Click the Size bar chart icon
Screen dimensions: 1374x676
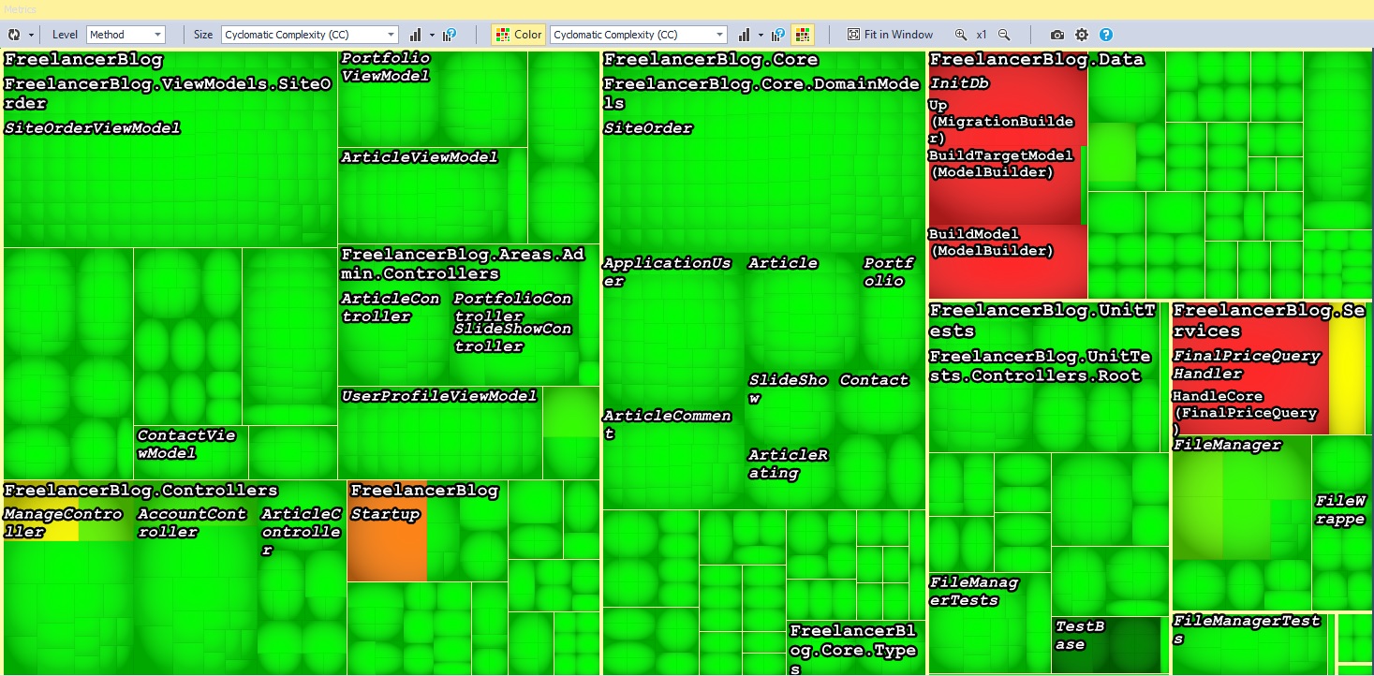pyautogui.click(x=416, y=35)
